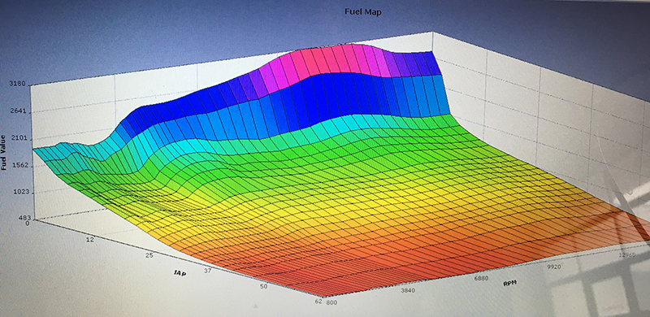Click the 25 tick on the IAP axis
The width and height of the screenshot is (650, 317).
tap(149, 254)
